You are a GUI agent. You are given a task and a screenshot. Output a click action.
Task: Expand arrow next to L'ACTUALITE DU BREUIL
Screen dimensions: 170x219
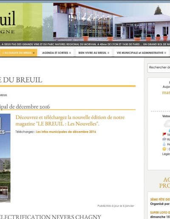[x=34, y=53]
